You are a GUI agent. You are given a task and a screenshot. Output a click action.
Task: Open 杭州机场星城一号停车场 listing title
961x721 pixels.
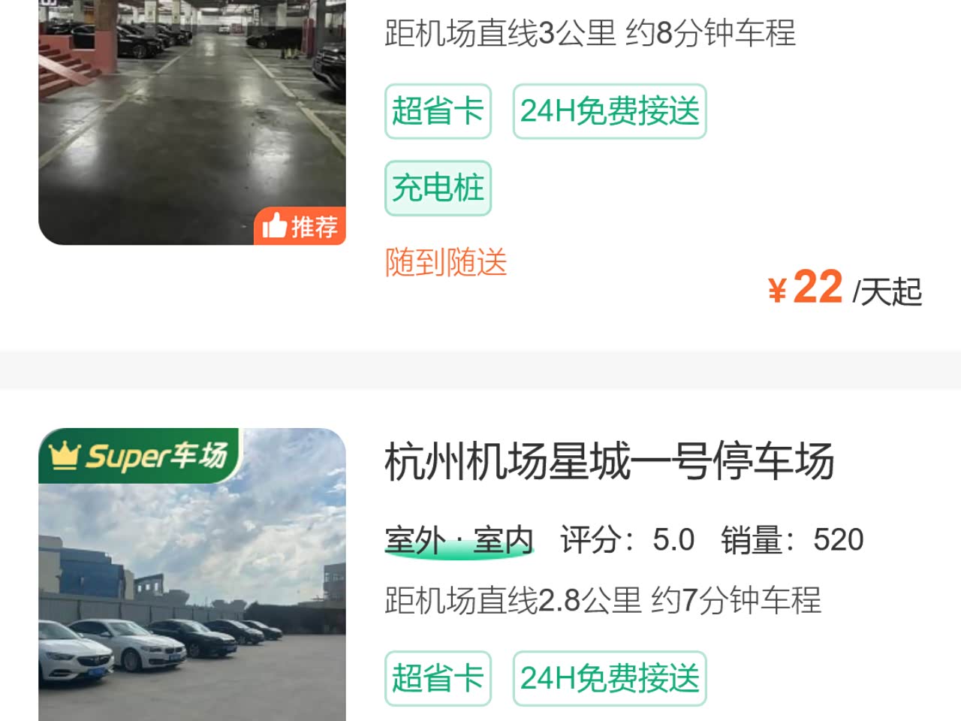tap(609, 461)
